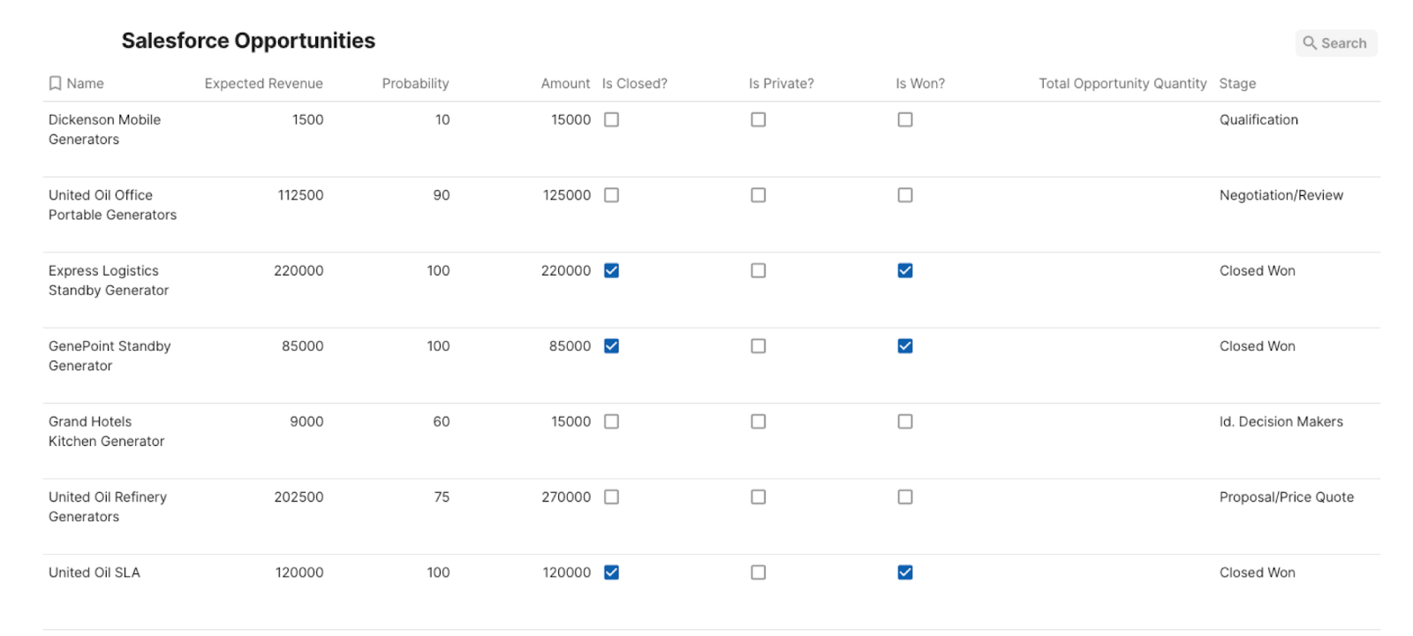Screen dimensions: 1413x636
Task: Sort by Expected Revenue column header
Action: pos(263,83)
